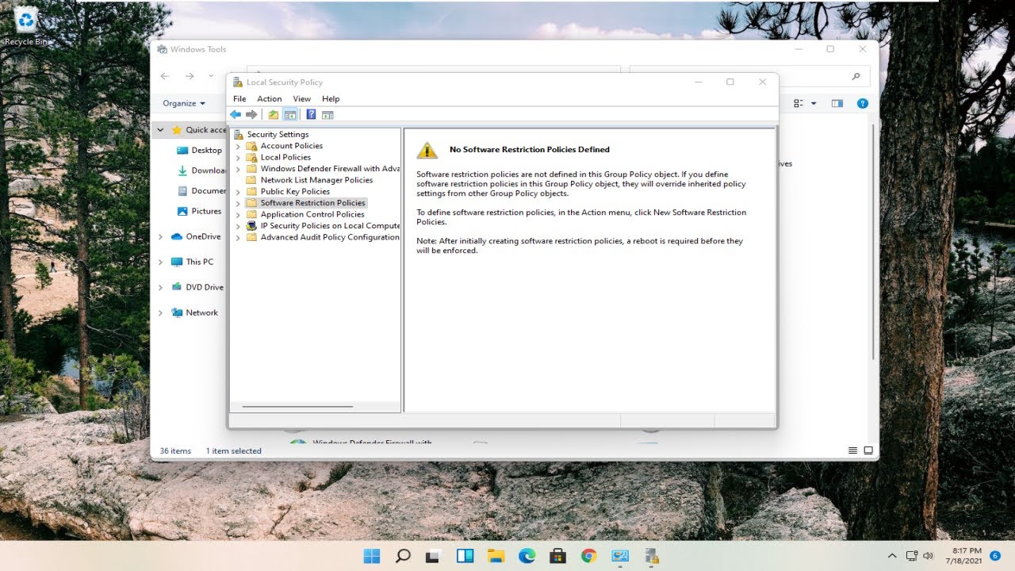Expand Windows Defender Firewall node
1015x571 pixels.
[238, 169]
